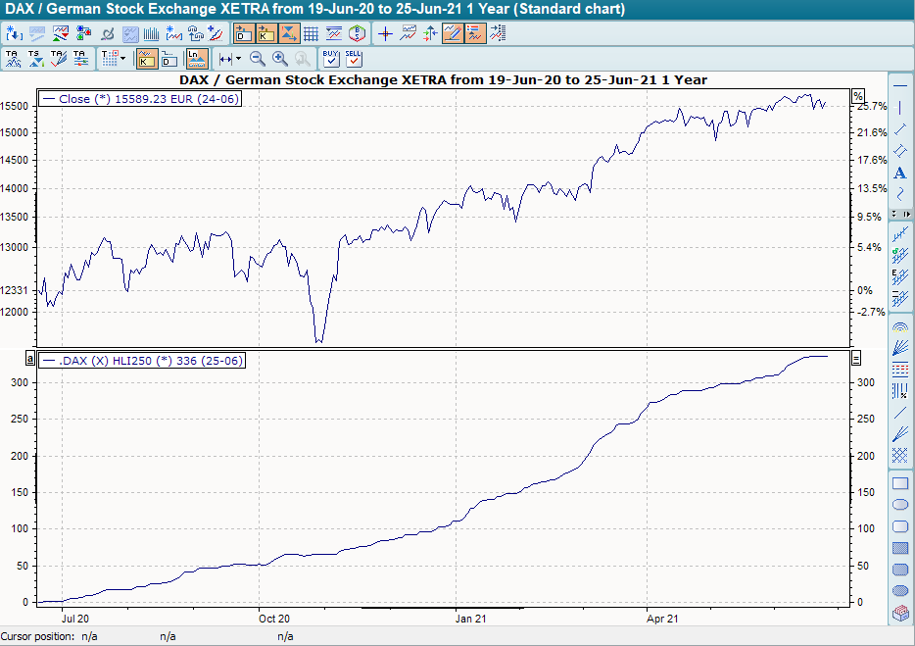Image resolution: width=915 pixels, height=646 pixels.
Task: Pick the rectangle drawing tool from sidebar
Action: tap(900, 482)
